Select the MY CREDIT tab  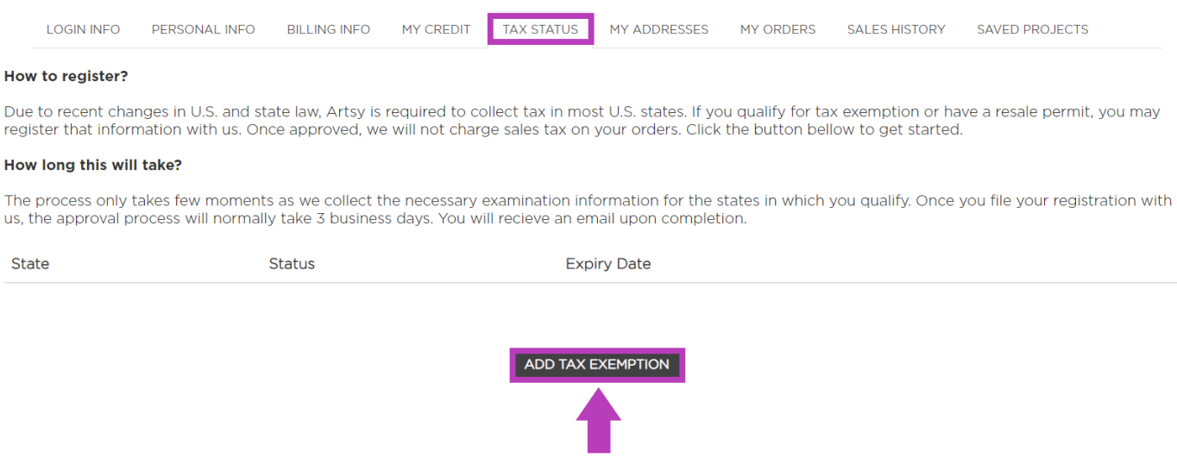click(x=436, y=29)
